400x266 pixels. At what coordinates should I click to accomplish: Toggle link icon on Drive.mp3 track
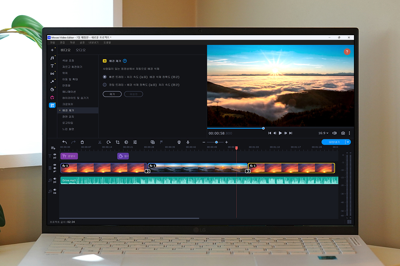(54, 182)
